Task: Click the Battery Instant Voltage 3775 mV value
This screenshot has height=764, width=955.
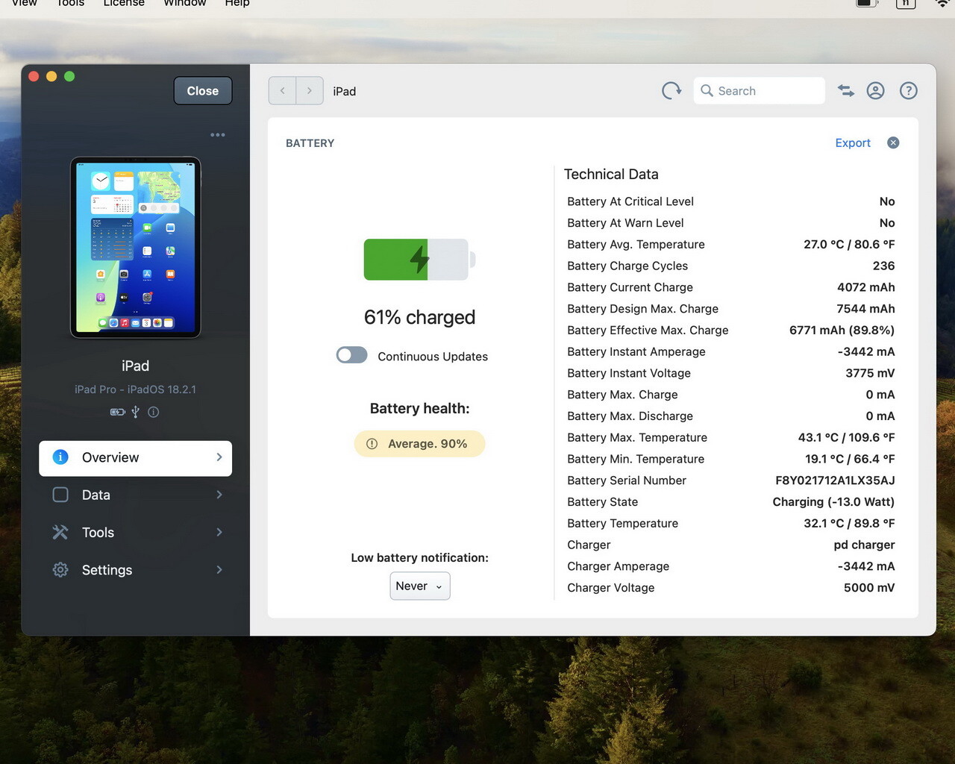Action: 870,373
